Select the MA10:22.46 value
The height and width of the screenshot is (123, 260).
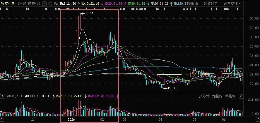click(x=90, y=3)
